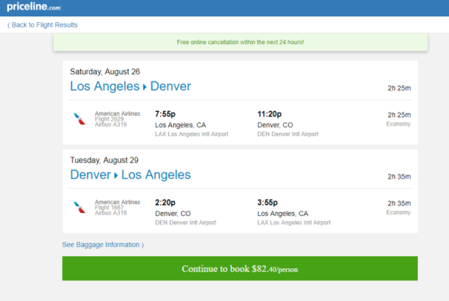Viewport: 449px width, 301px height.
Task: Click the priceline.com logo
Action: [33, 7]
